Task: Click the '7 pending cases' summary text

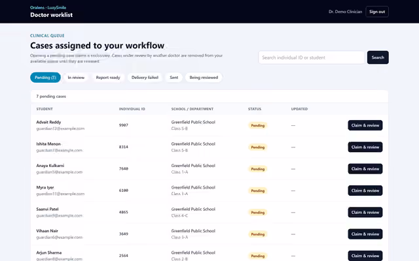Action: click(51, 97)
